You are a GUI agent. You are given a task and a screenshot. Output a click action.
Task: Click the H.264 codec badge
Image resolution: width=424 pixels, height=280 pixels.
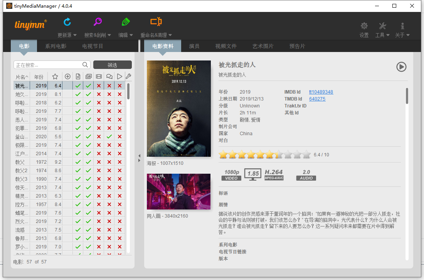coord(274,174)
